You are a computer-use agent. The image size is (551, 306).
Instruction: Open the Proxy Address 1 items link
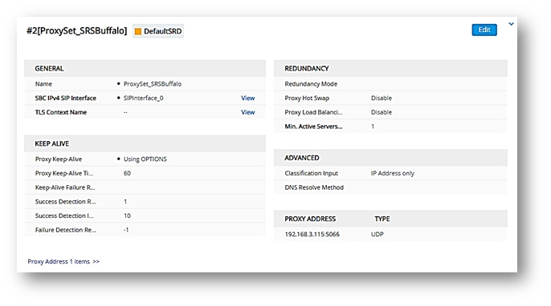click(63, 261)
